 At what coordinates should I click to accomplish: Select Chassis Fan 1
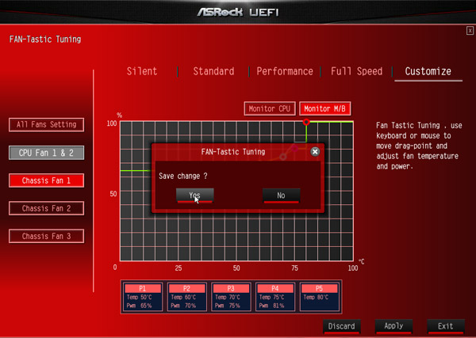(x=47, y=180)
